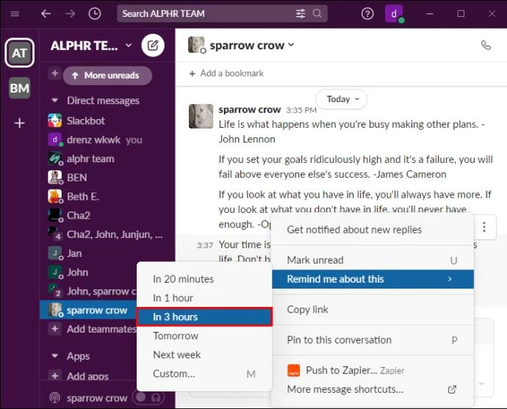
Task: Click the 3:35 PM message timestamp
Action: coord(301,110)
